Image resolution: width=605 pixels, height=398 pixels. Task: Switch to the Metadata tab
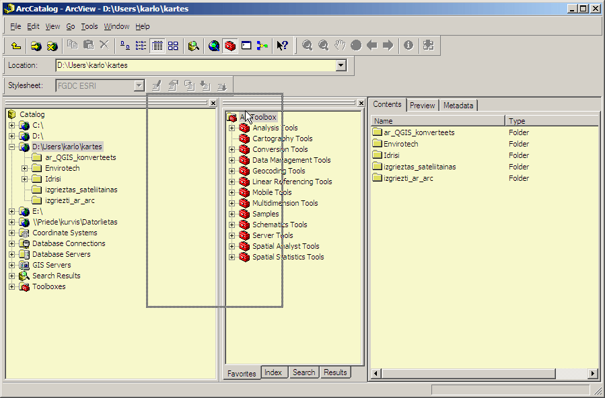tap(458, 105)
